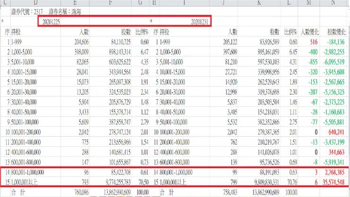Click cell with value 265,097,308
The image size is (350, 197).
click(120, 82)
